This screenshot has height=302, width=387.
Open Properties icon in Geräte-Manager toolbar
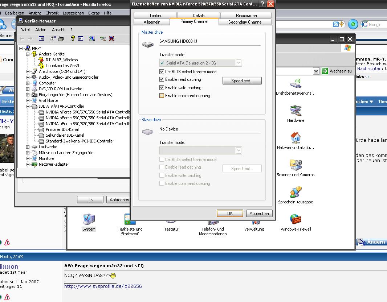point(52,38)
